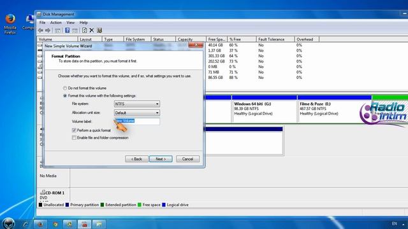The width and height of the screenshot is (408, 229).
Task: Click the Settings icon after the X
Action: pos(99,31)
